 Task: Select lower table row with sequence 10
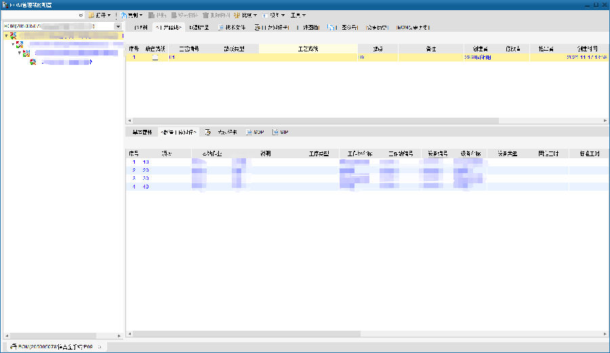point(367,162)
